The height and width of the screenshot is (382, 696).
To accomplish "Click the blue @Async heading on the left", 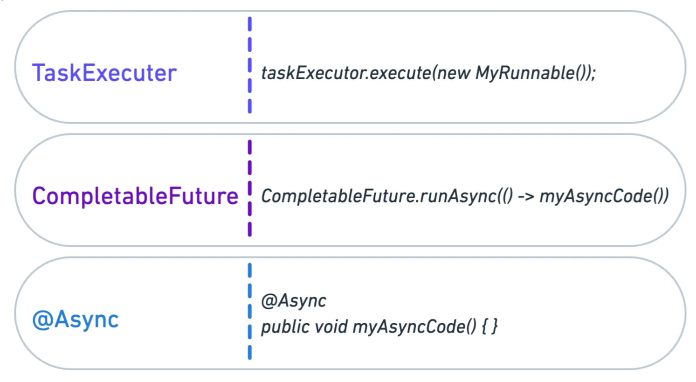I will [x=76, y=319].
